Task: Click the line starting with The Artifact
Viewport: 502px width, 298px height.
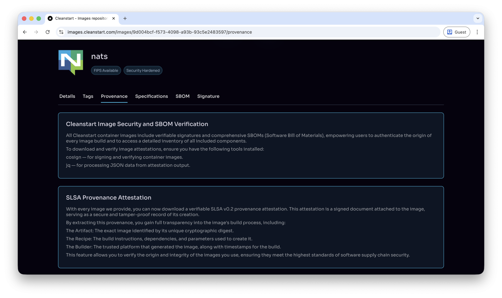Action: (x=150, y=231)
